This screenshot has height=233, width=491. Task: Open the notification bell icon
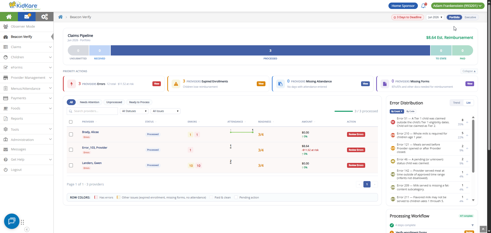(423, 6)
